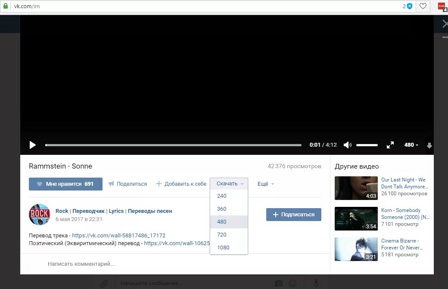Click the plus icon beside Добавить к себе
This screenshot has height=289, width=448.
(159, 184)
